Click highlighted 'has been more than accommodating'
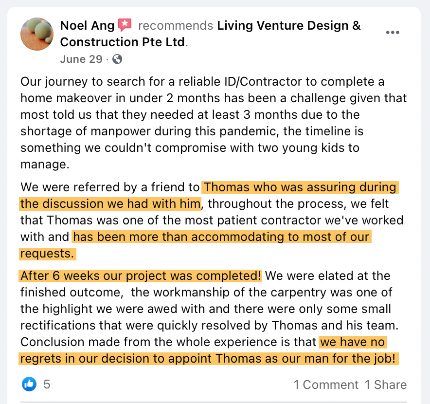 pyautogui.click(x=221, y=237)
